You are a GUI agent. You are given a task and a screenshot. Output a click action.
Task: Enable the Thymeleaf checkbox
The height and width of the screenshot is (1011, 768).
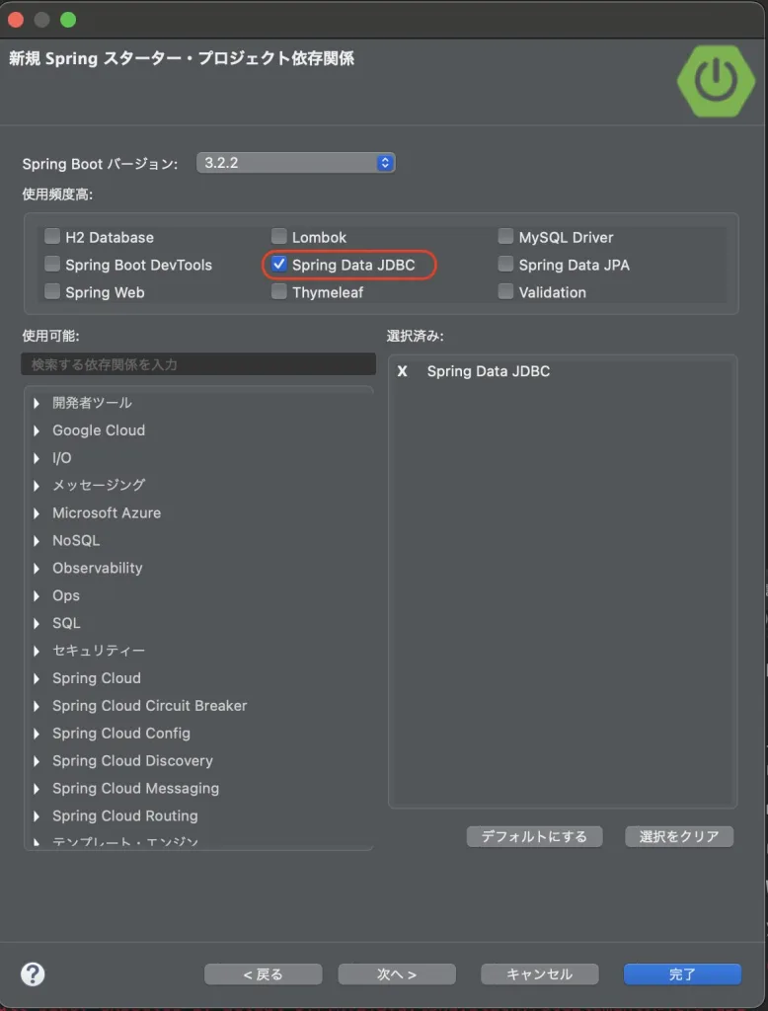tap(278, 291)
